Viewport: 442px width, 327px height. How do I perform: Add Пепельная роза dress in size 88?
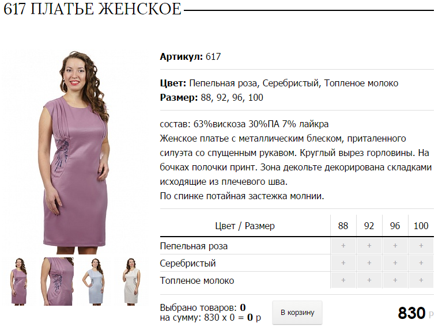tap(343, 246)
